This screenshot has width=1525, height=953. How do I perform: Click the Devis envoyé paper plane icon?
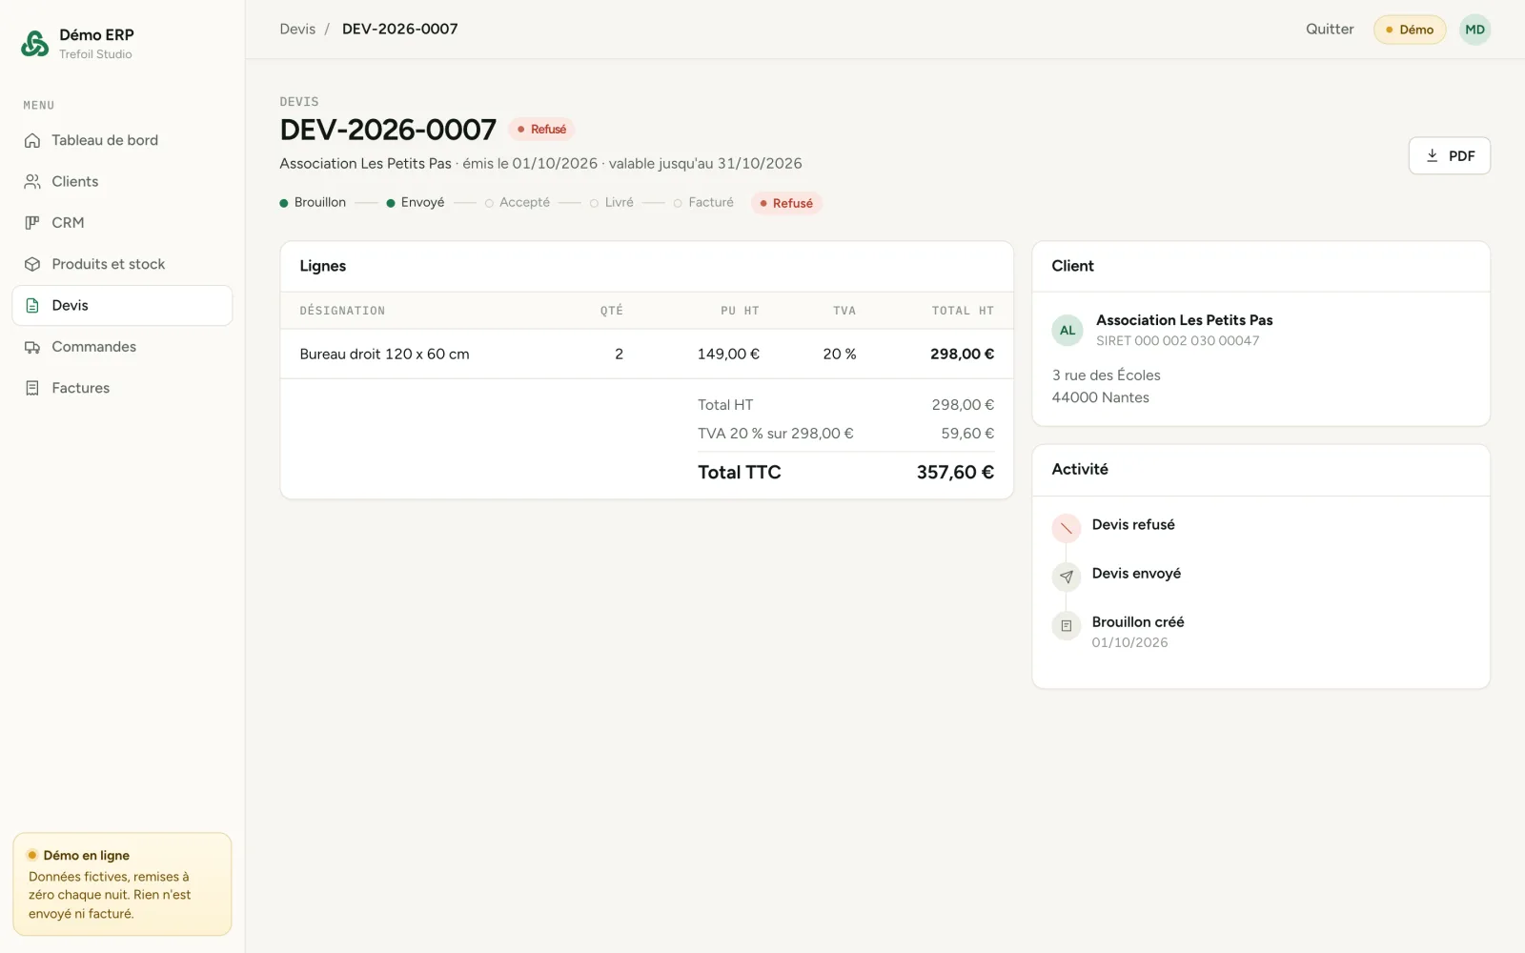[1067, 577]
